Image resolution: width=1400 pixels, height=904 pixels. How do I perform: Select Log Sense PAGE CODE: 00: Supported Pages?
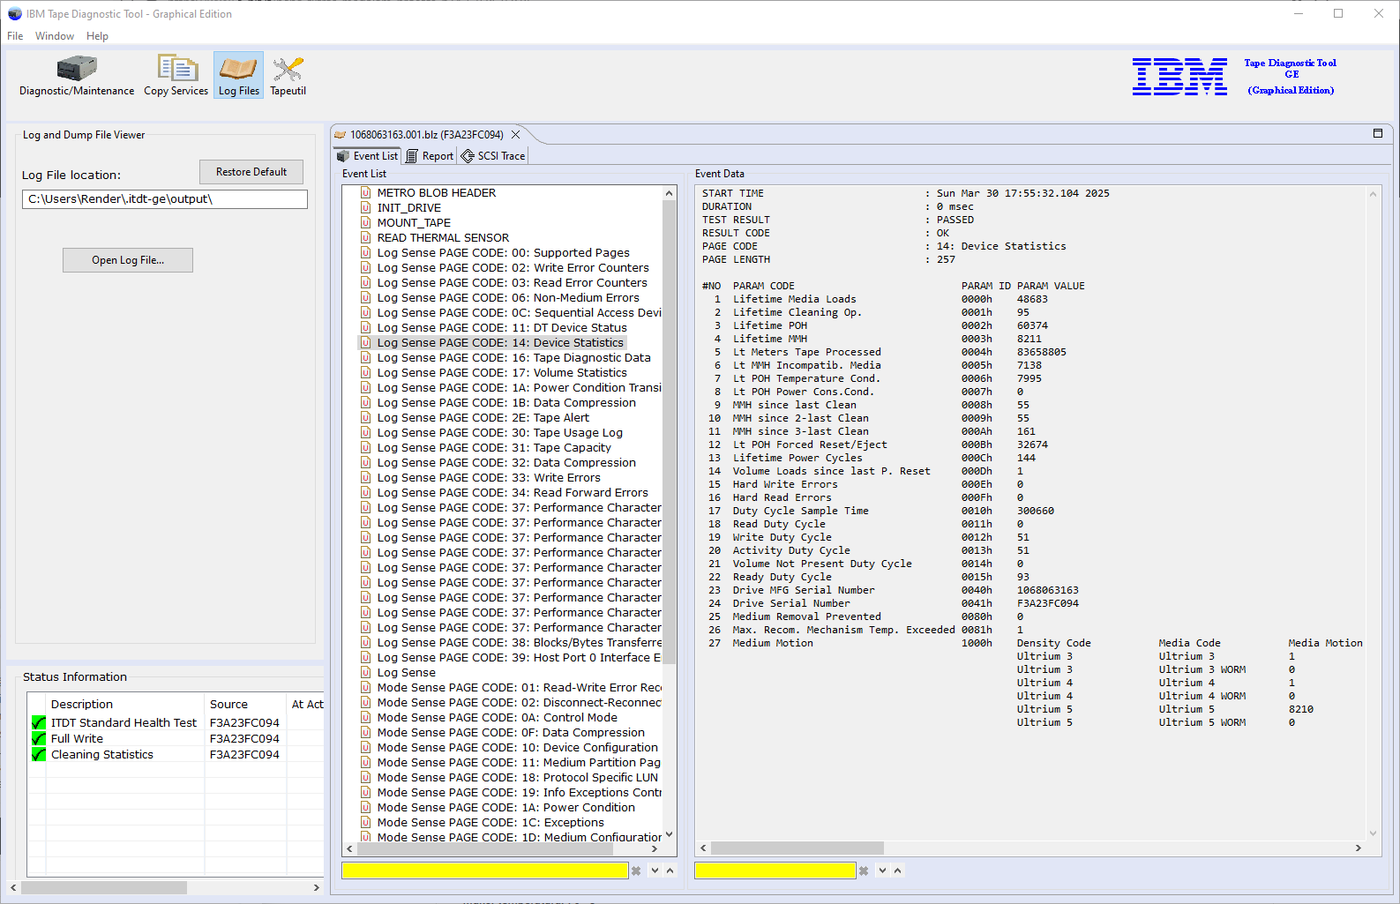tap(504, 252)
